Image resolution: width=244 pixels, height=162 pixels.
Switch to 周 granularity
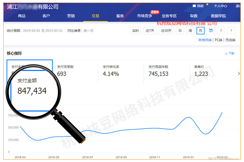pyautogui.click(x=190, y=31)
